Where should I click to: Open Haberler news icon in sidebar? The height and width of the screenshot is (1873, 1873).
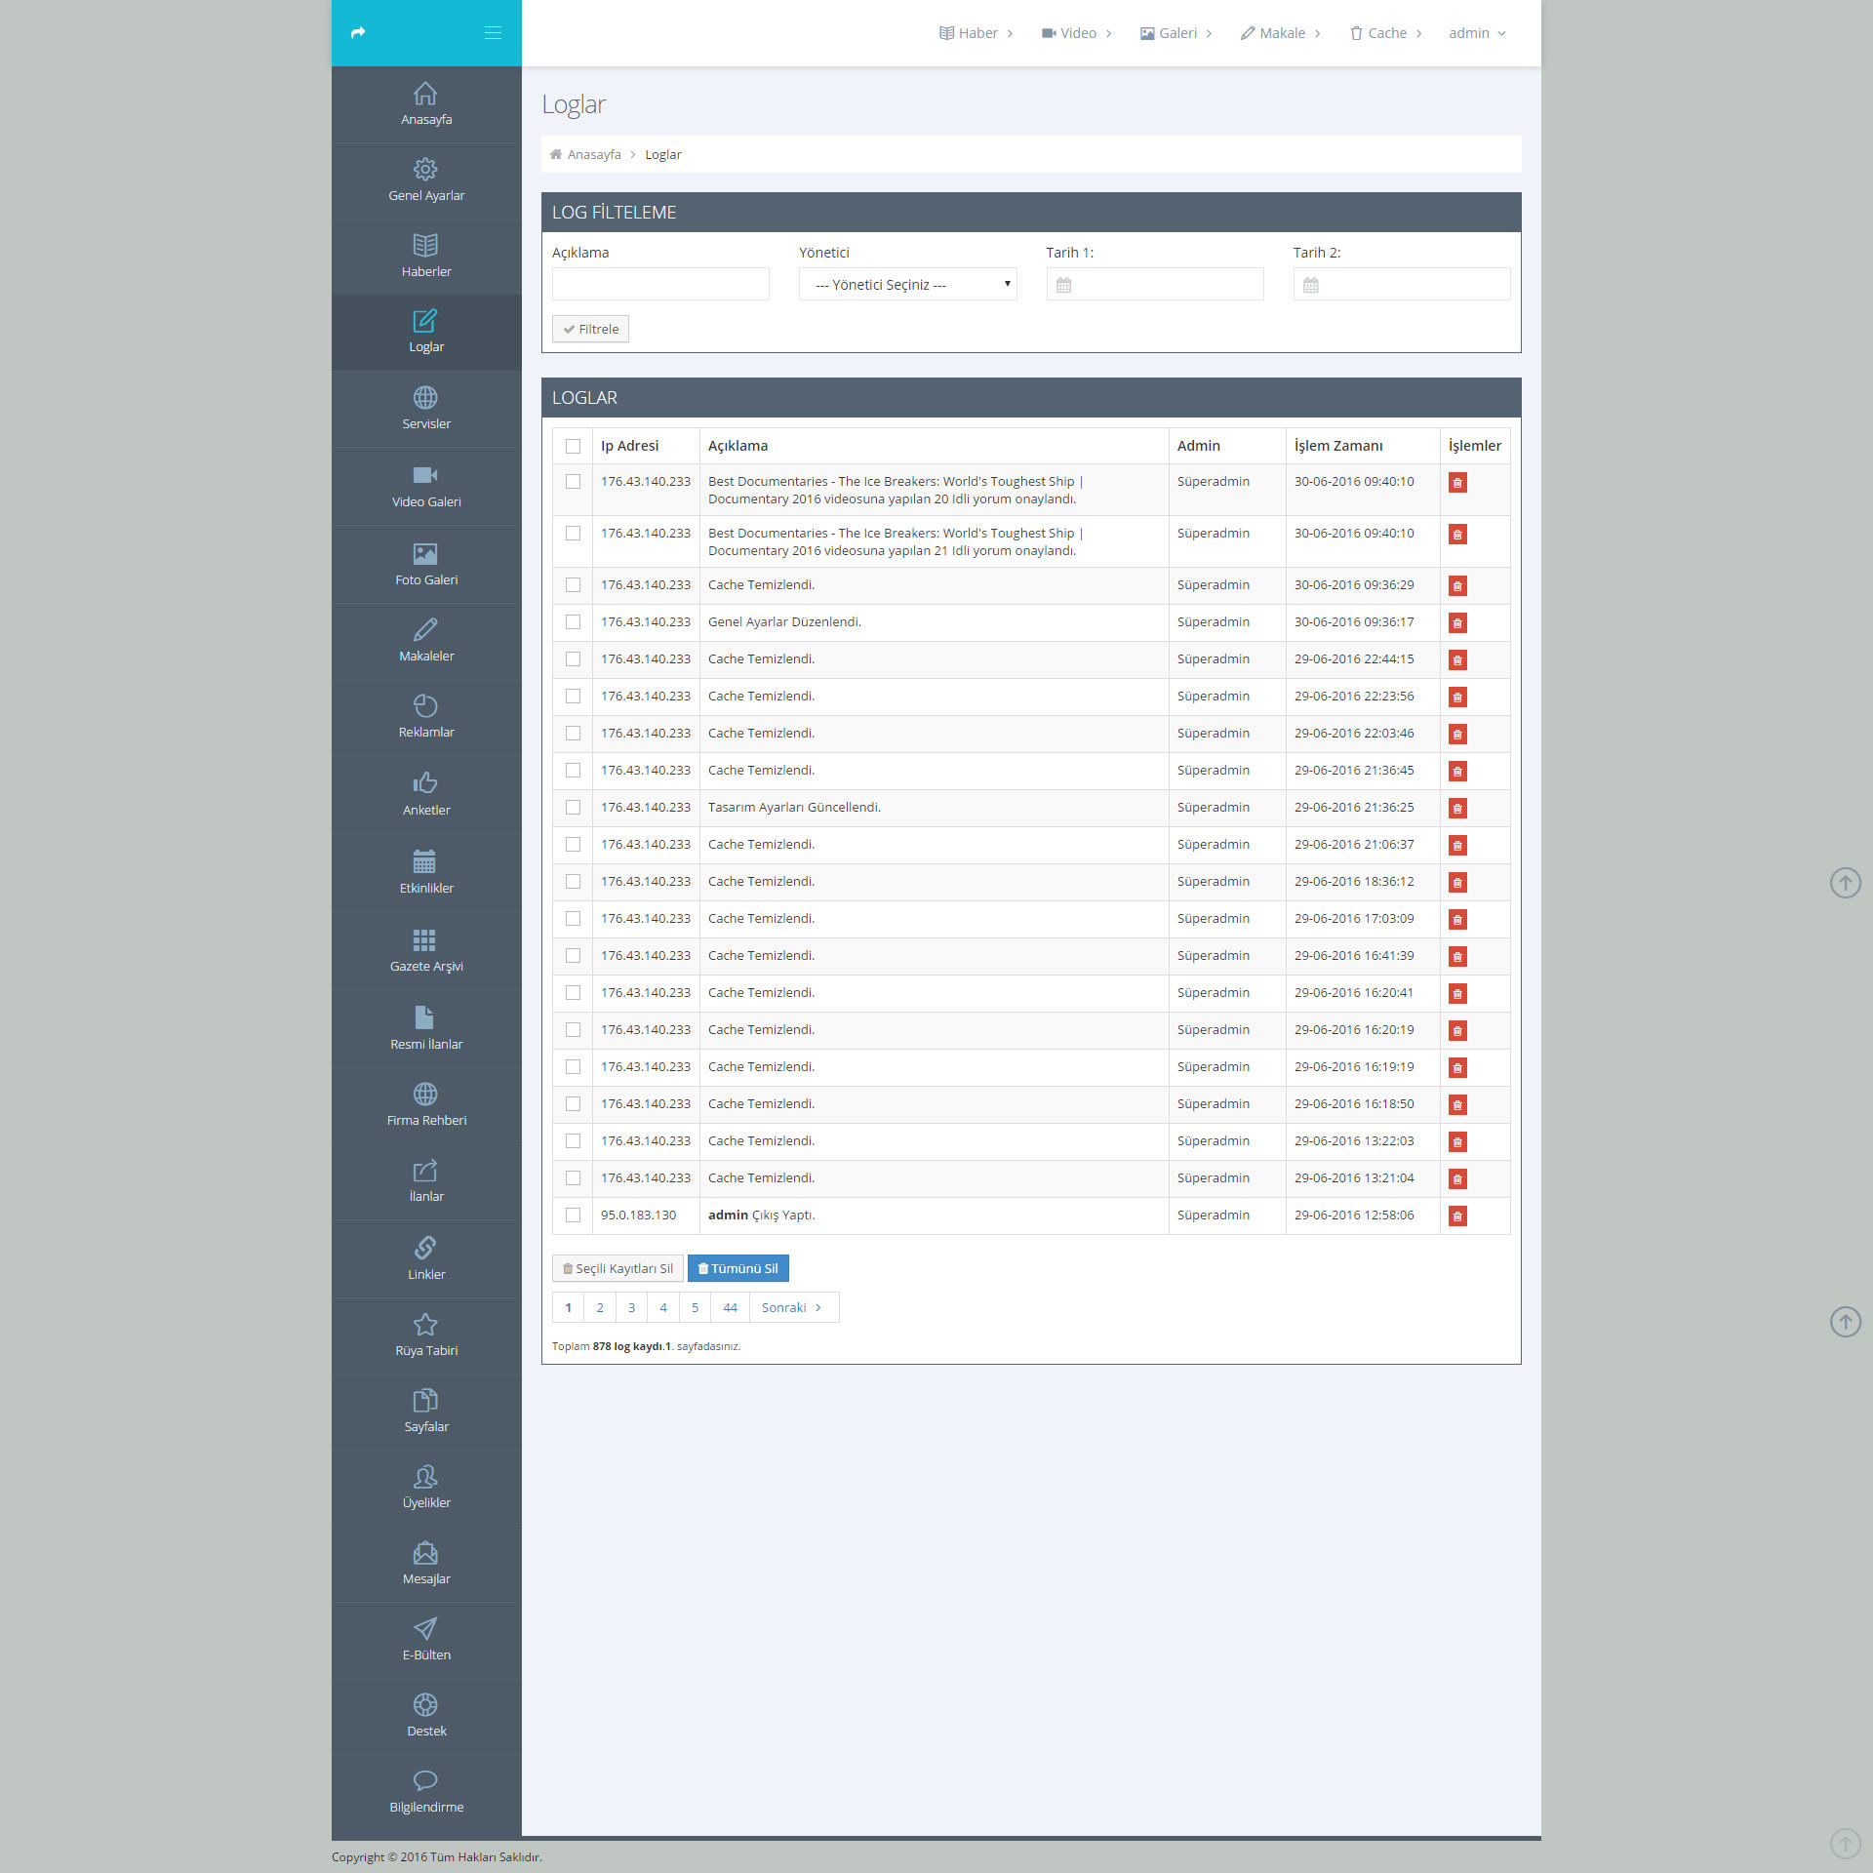[x=425, y=245]
